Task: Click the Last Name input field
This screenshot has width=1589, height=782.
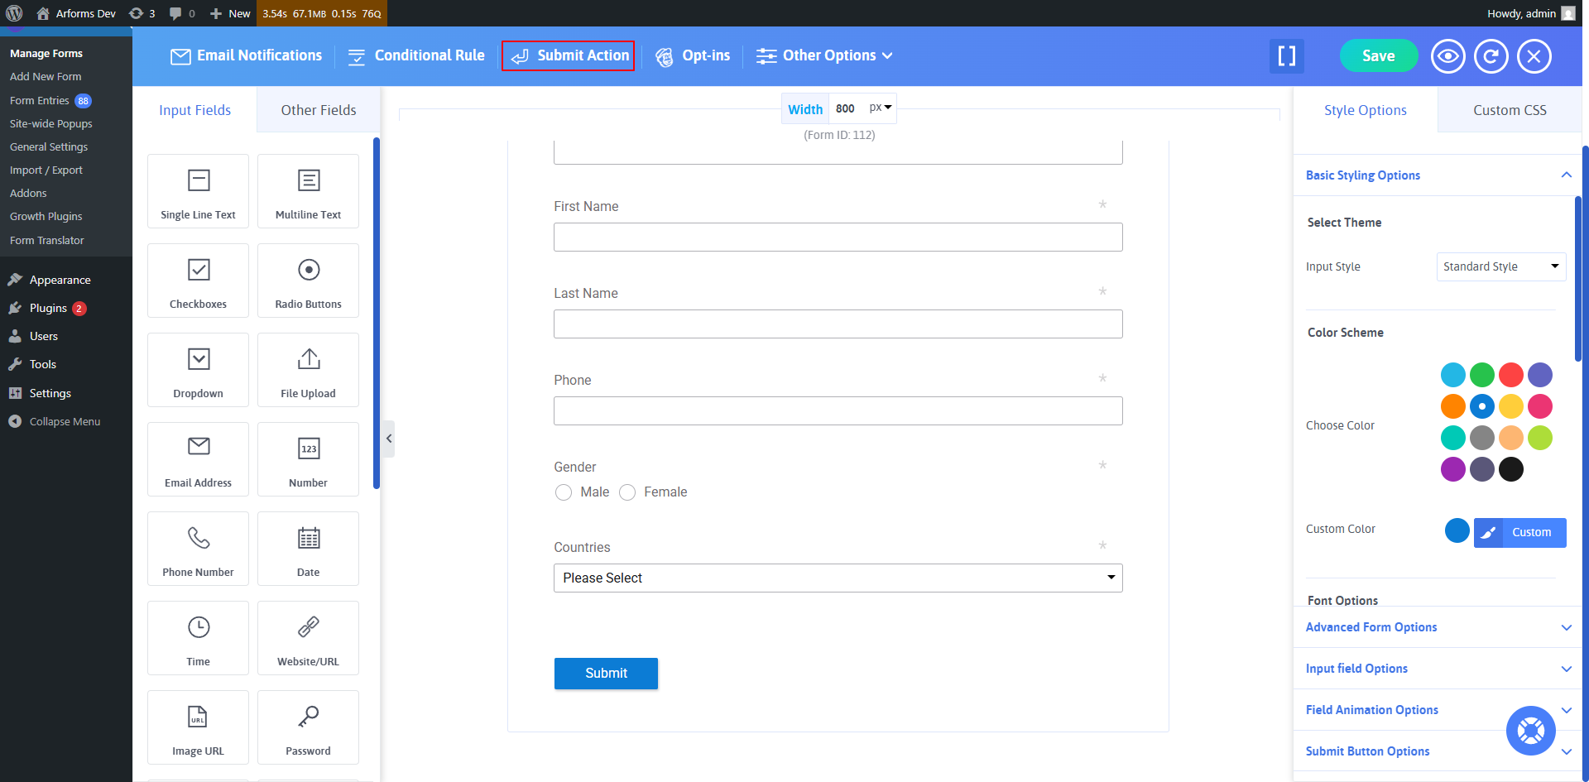Action: click(838, 324)
